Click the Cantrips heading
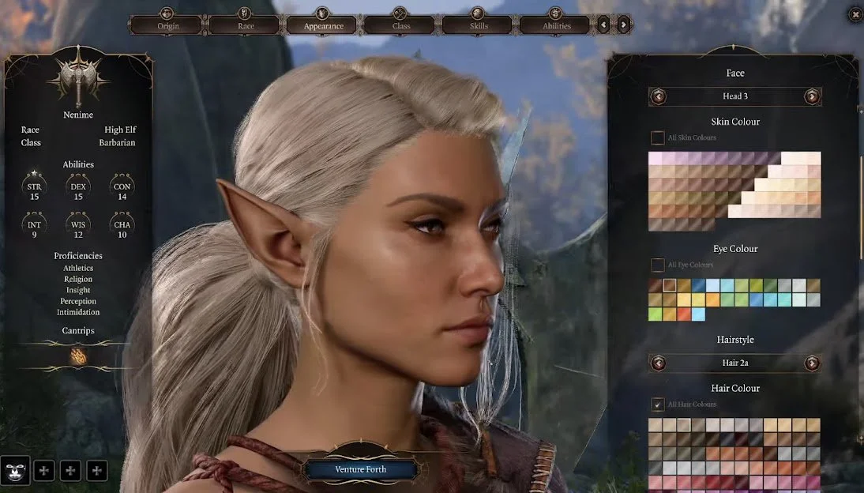 [x=78, y=330]
